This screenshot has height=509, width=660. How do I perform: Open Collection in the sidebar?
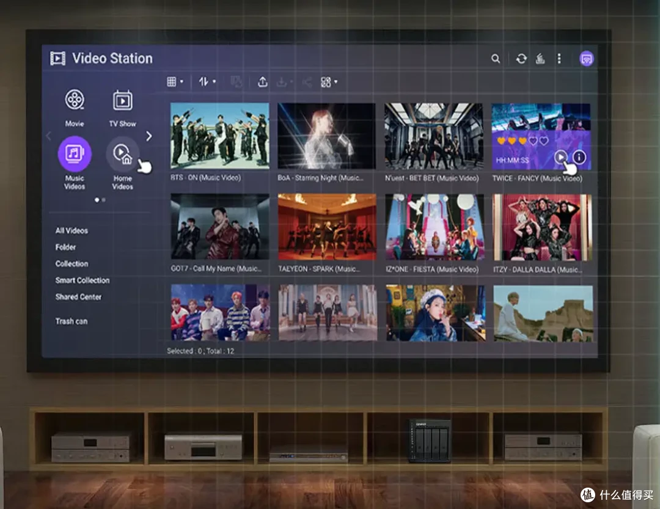72,263
